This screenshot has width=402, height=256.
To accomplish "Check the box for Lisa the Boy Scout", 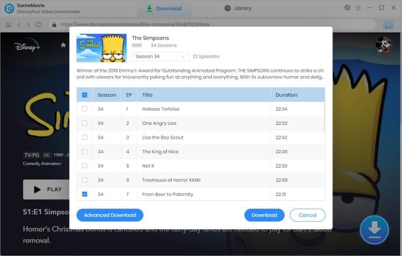I will [x=85, y=137].
